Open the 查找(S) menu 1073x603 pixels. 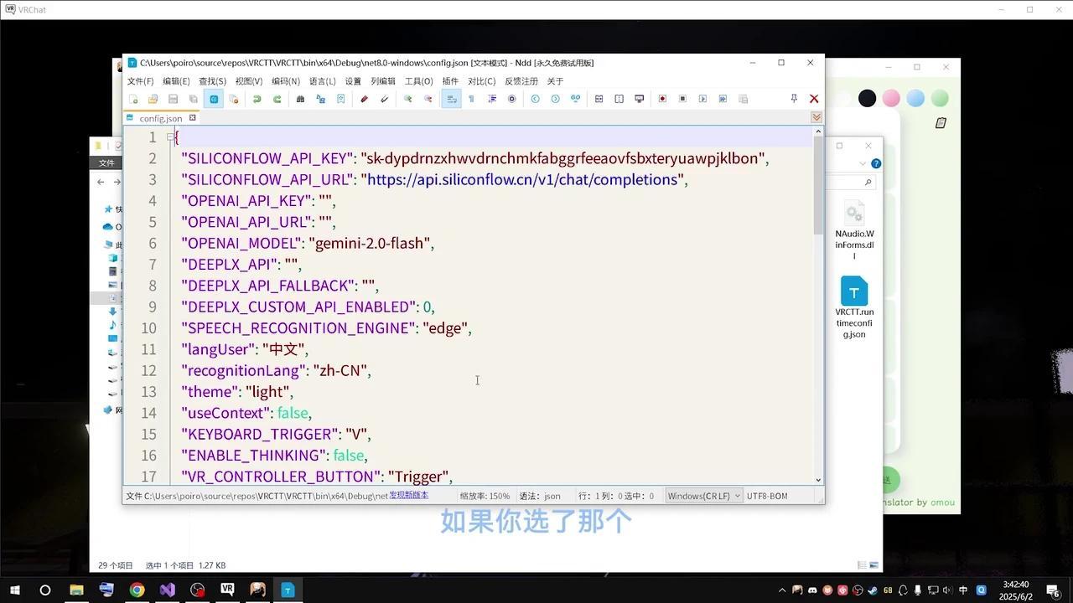pos(212,81)
